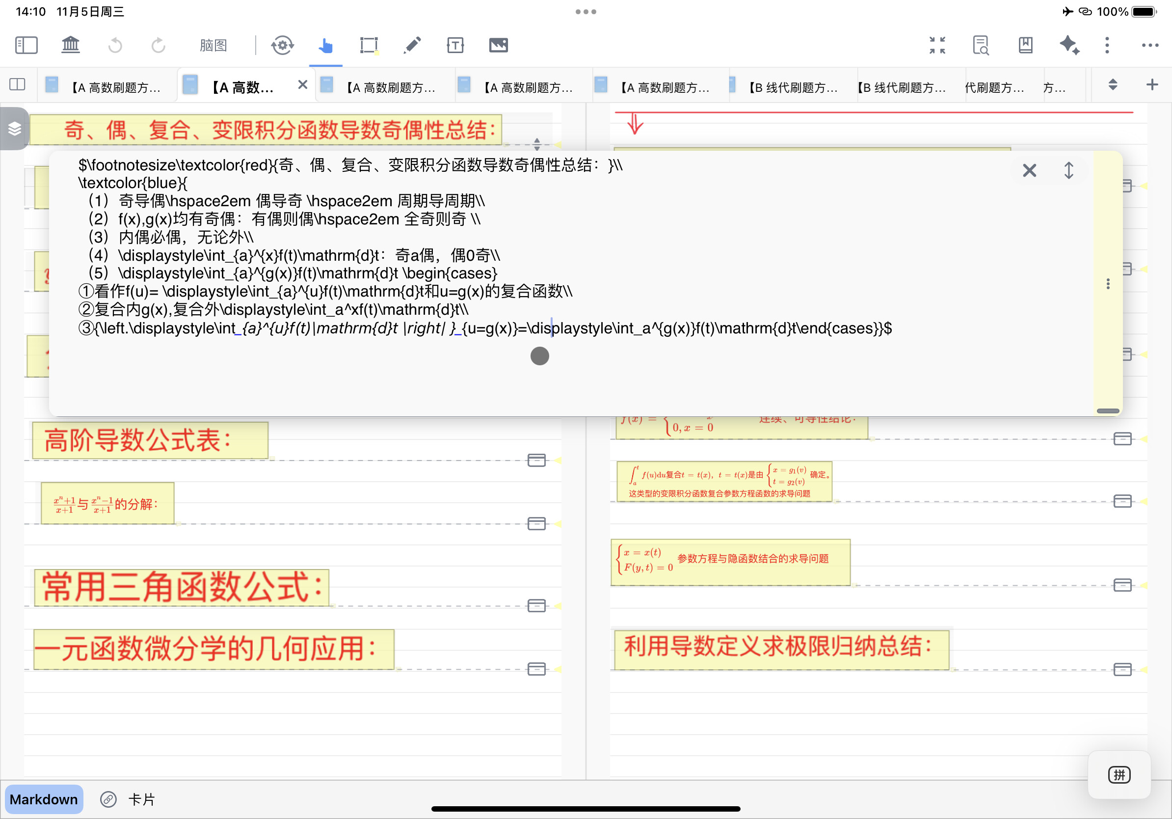The image size is (1172, 819).
Task: Toggle the left sidebar panel icon
Action: pyautogui.click(x=26, y=45)
